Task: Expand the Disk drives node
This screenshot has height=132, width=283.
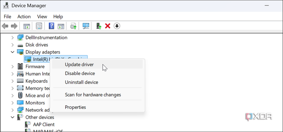Action: [12, 45]
